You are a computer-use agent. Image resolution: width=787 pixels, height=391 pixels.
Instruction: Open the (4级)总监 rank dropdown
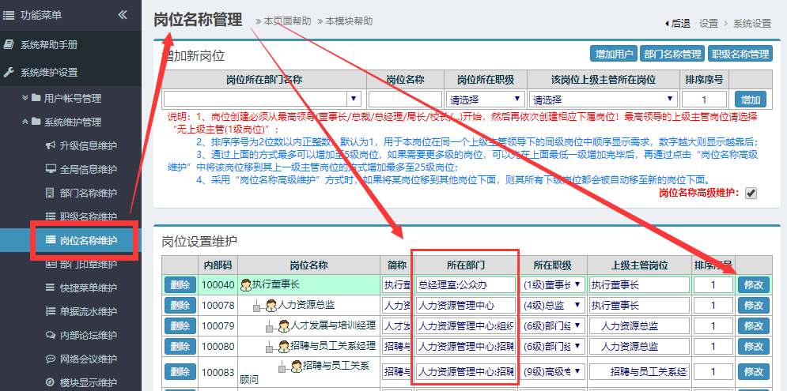[552, 305]
